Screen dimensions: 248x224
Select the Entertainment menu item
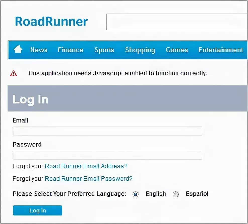[x=221, y=50]
